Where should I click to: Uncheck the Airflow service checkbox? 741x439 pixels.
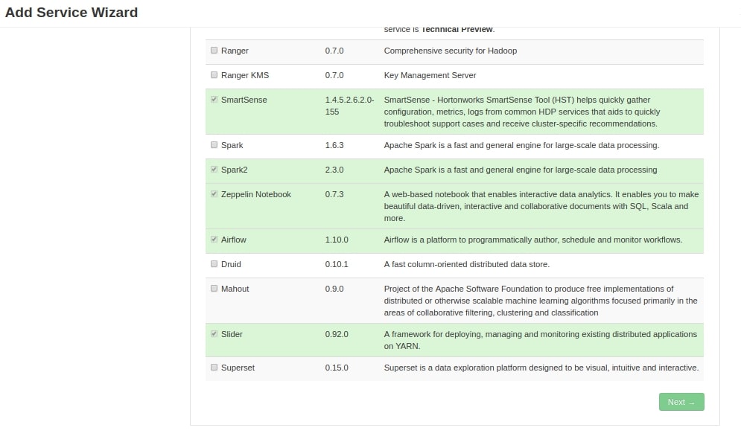[214, 240]
